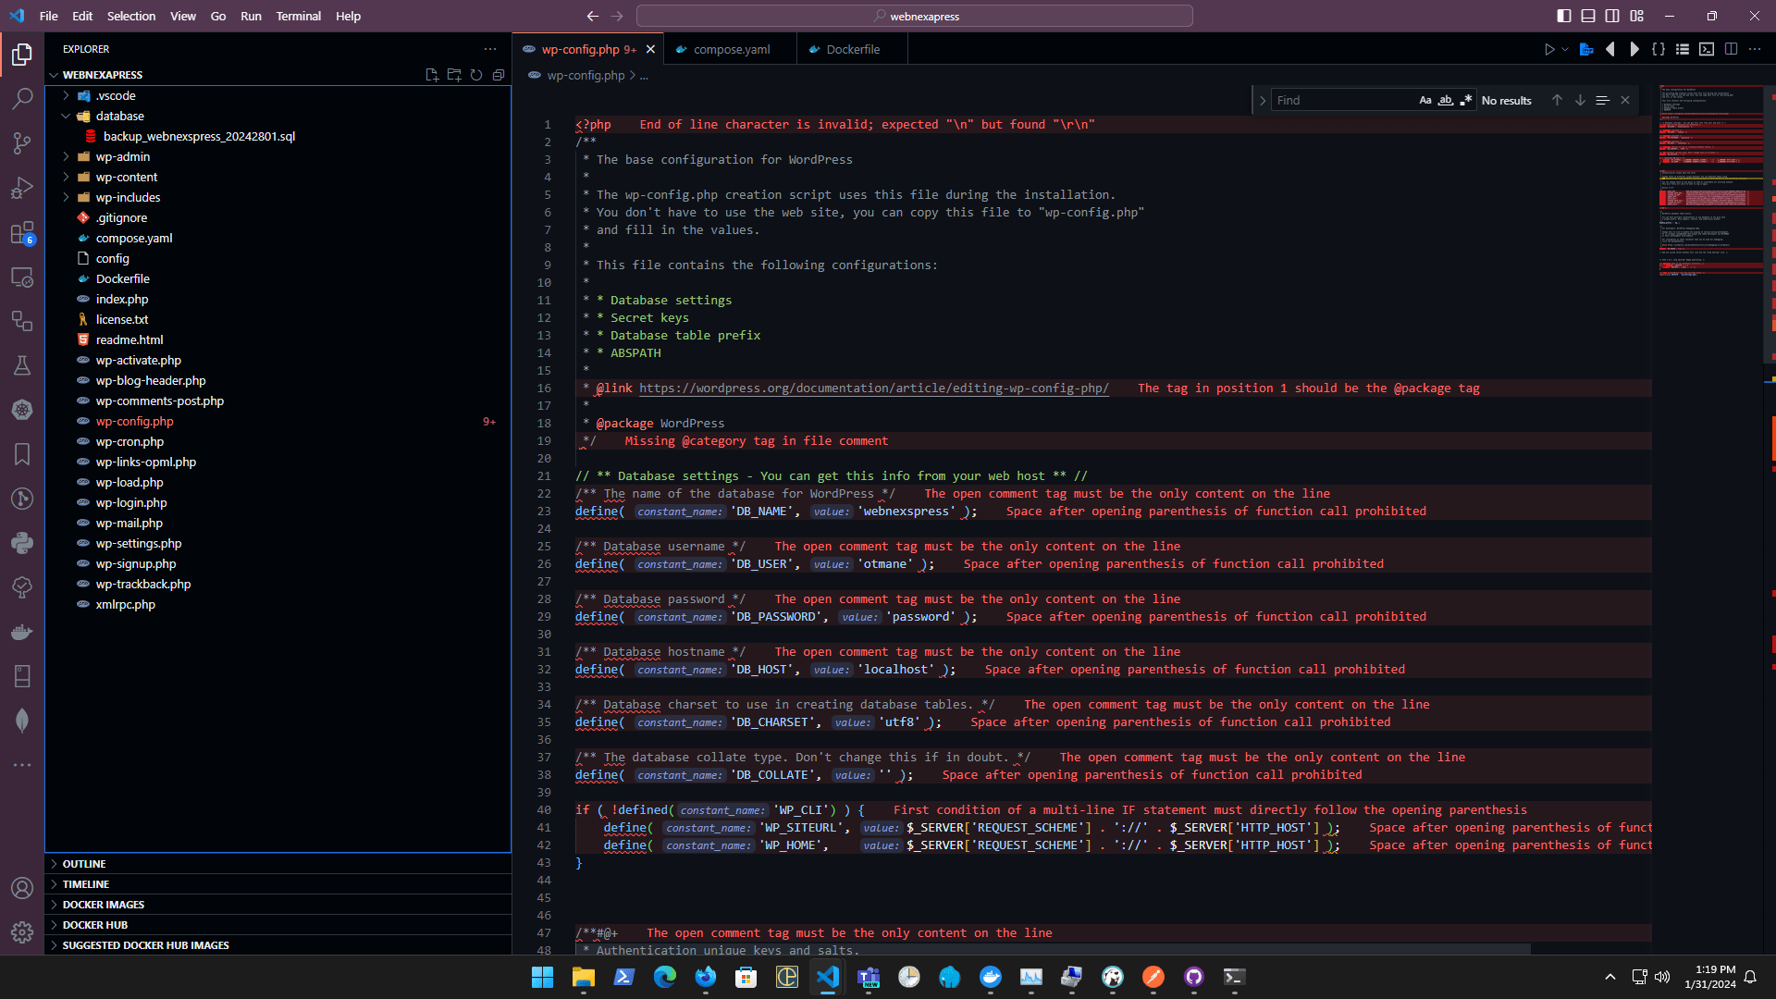Screen dimensions: 1776x999
Task: Switch to the compose.yaml tab
Action: (x=731, y=49)
